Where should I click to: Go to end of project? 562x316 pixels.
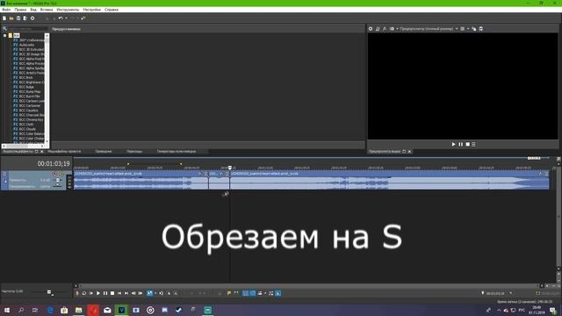pyautogui.click(x=126, y=293)
